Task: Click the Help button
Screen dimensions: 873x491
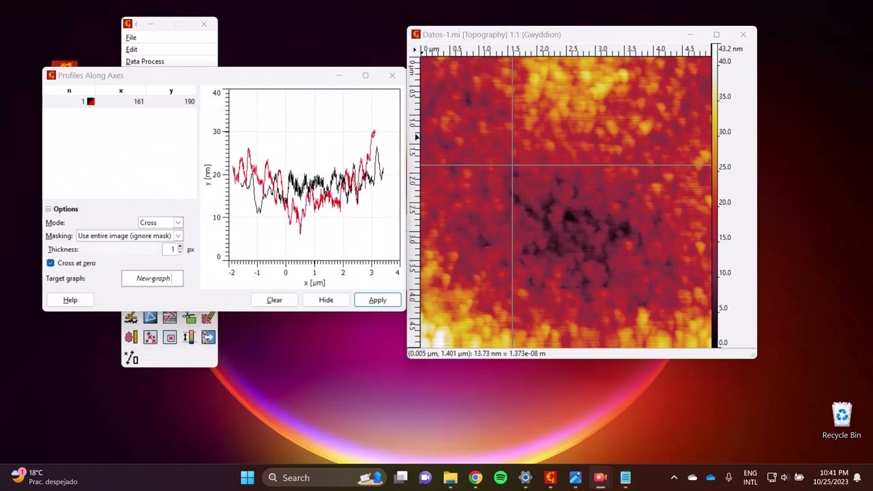Action: (x=70, y=300)
